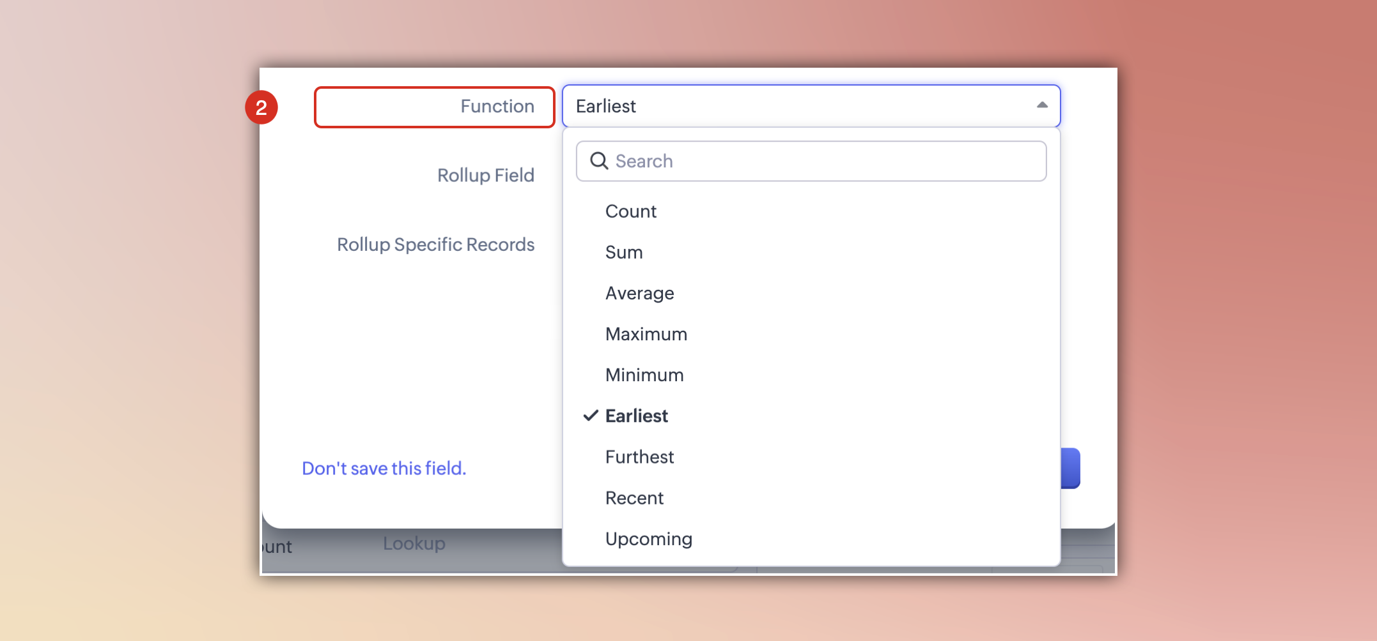
Task: Choose the Sum function option
Action: pyautogui.click(x=624, y=252)
